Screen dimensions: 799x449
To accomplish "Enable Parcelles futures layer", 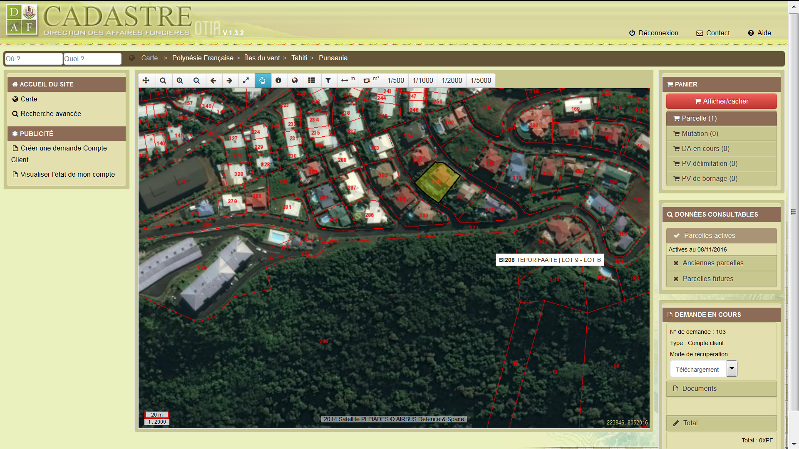I will pos(707,279).
